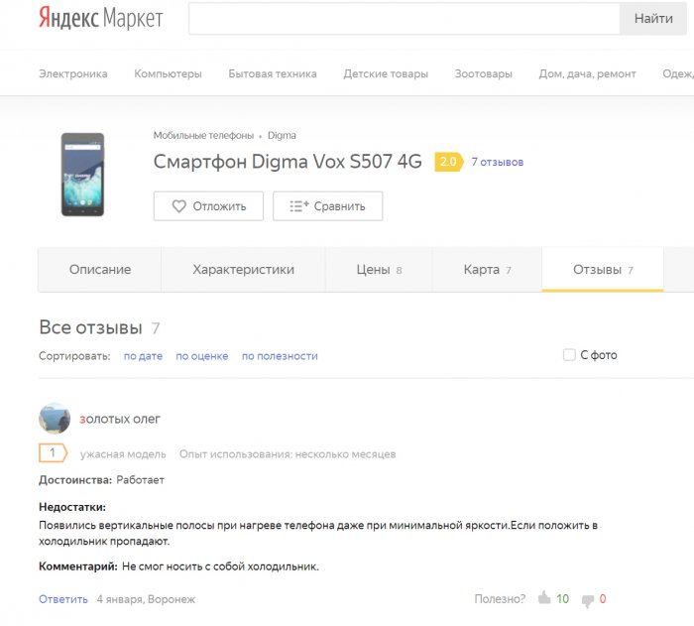Click the Найти search button
The height and width of the screenshot is (626, 694).
coord(653,18)
